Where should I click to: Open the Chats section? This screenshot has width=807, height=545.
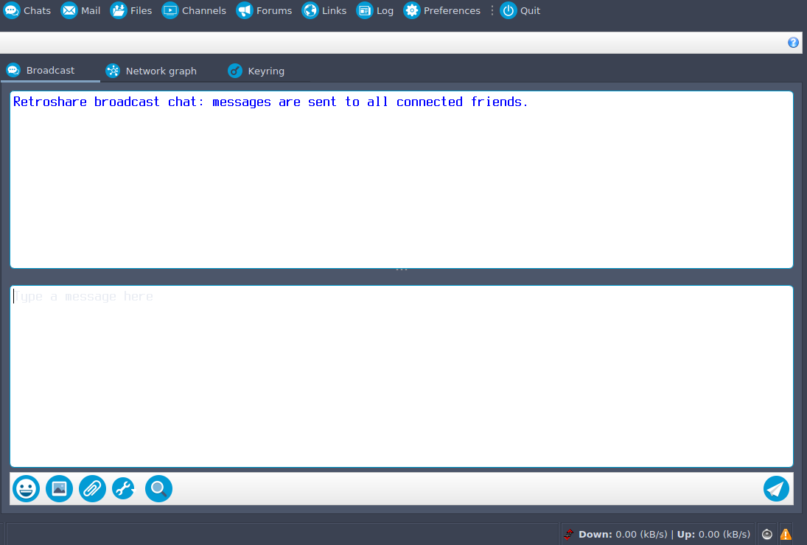pyautogui.click(x=27, y=10)
